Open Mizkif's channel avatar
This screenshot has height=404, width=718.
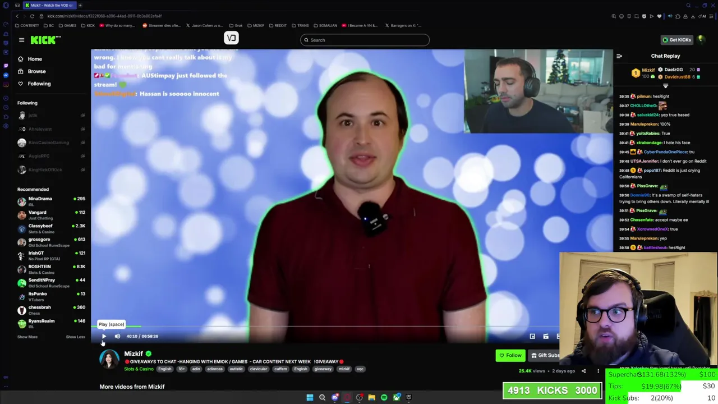tap(109, 360)
